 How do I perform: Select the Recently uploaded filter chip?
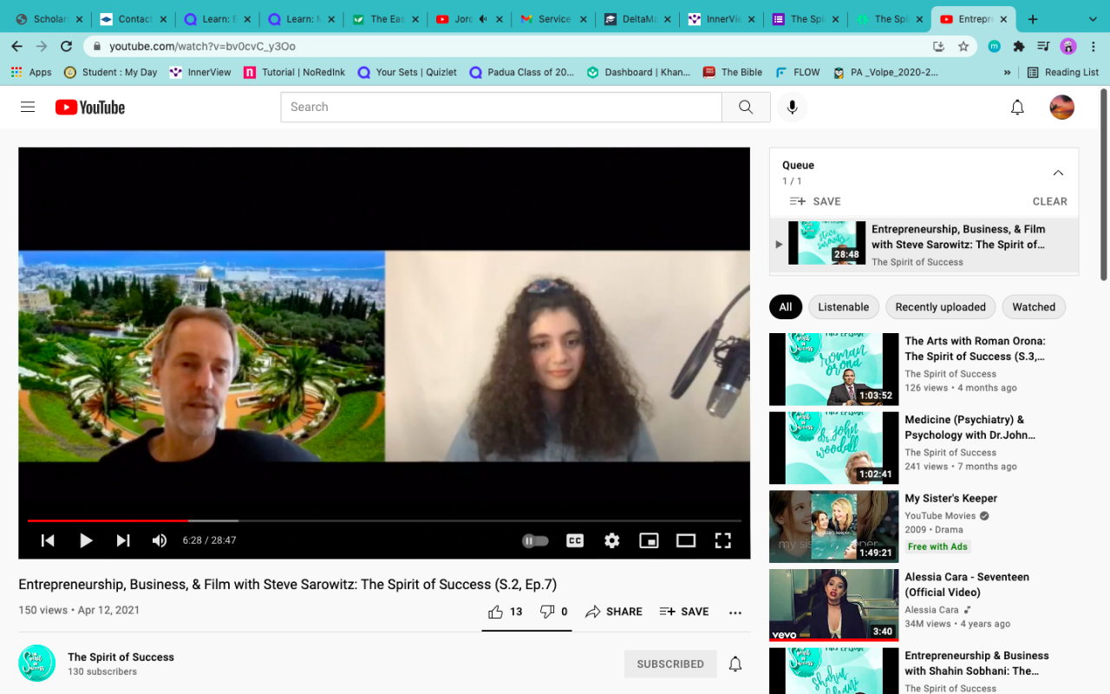click(940, 307)
